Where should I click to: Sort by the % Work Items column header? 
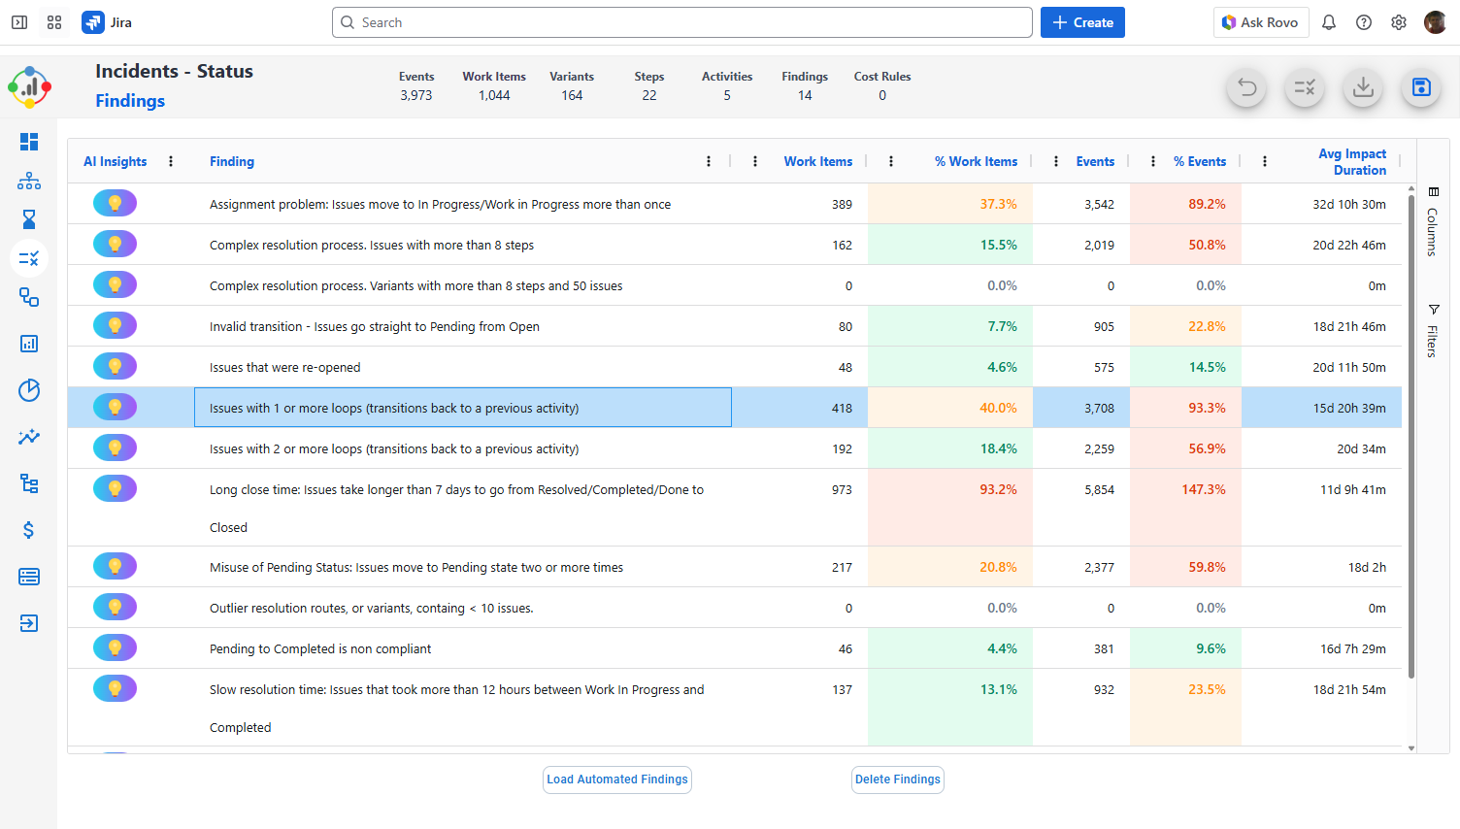[976, 162]
